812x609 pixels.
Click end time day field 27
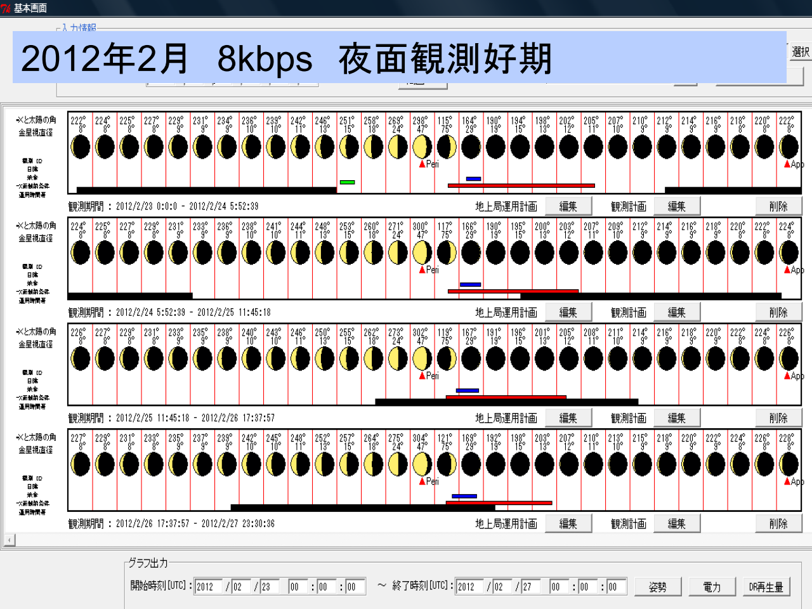pos(531,587)
